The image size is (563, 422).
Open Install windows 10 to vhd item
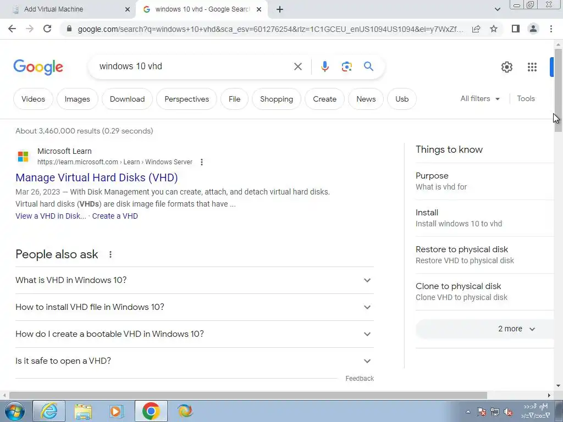click(x=485, y=218)
